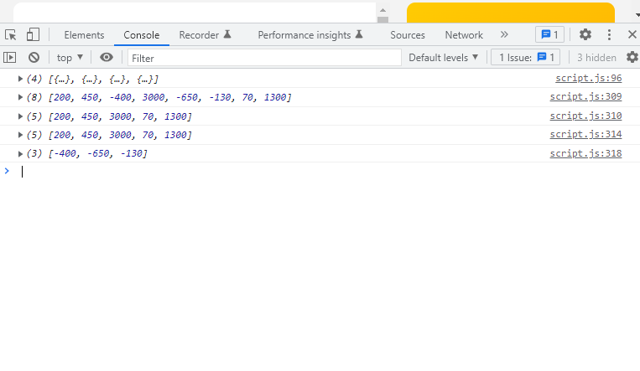
Task: Expand the 8-element array log
Action: 20,97
